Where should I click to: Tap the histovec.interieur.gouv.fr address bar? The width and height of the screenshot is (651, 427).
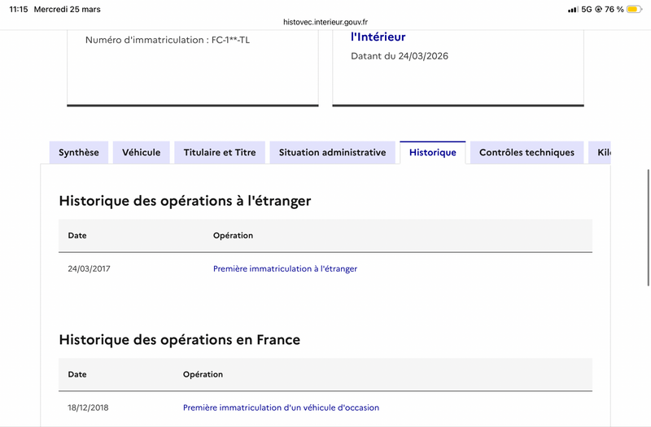[x=325, y=23]
